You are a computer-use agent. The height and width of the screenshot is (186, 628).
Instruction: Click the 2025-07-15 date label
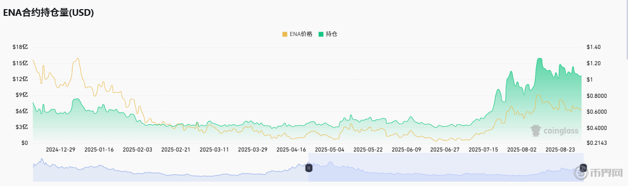(x=483, y=150)
